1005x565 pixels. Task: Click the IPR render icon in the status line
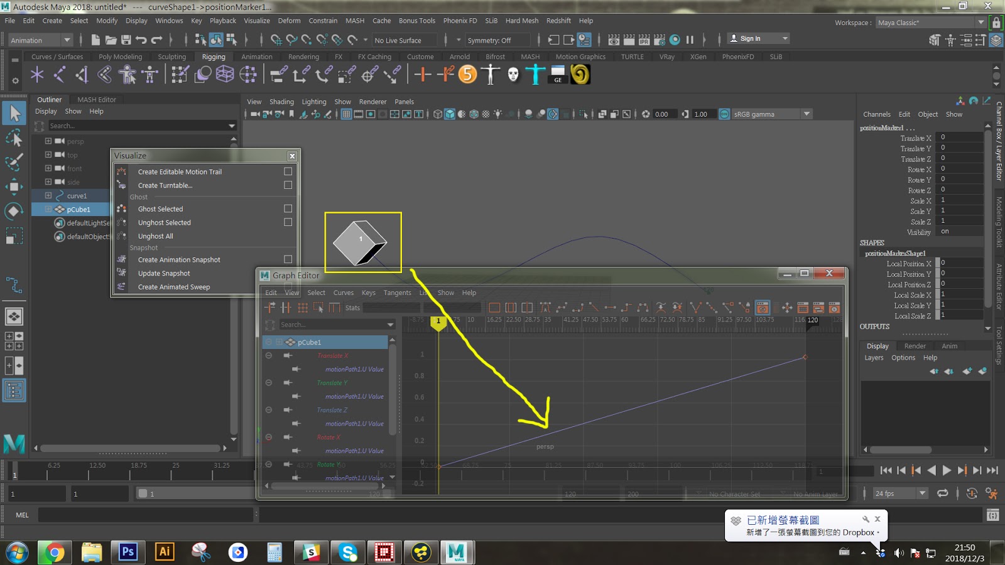coord(644,39)
